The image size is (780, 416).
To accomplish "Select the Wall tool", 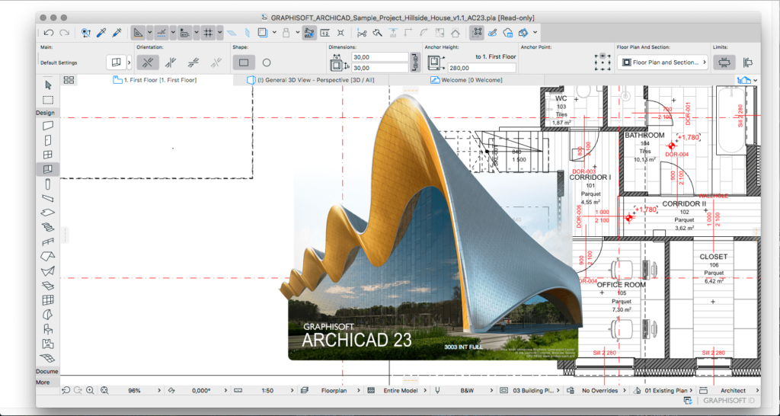I will point(48,126).
